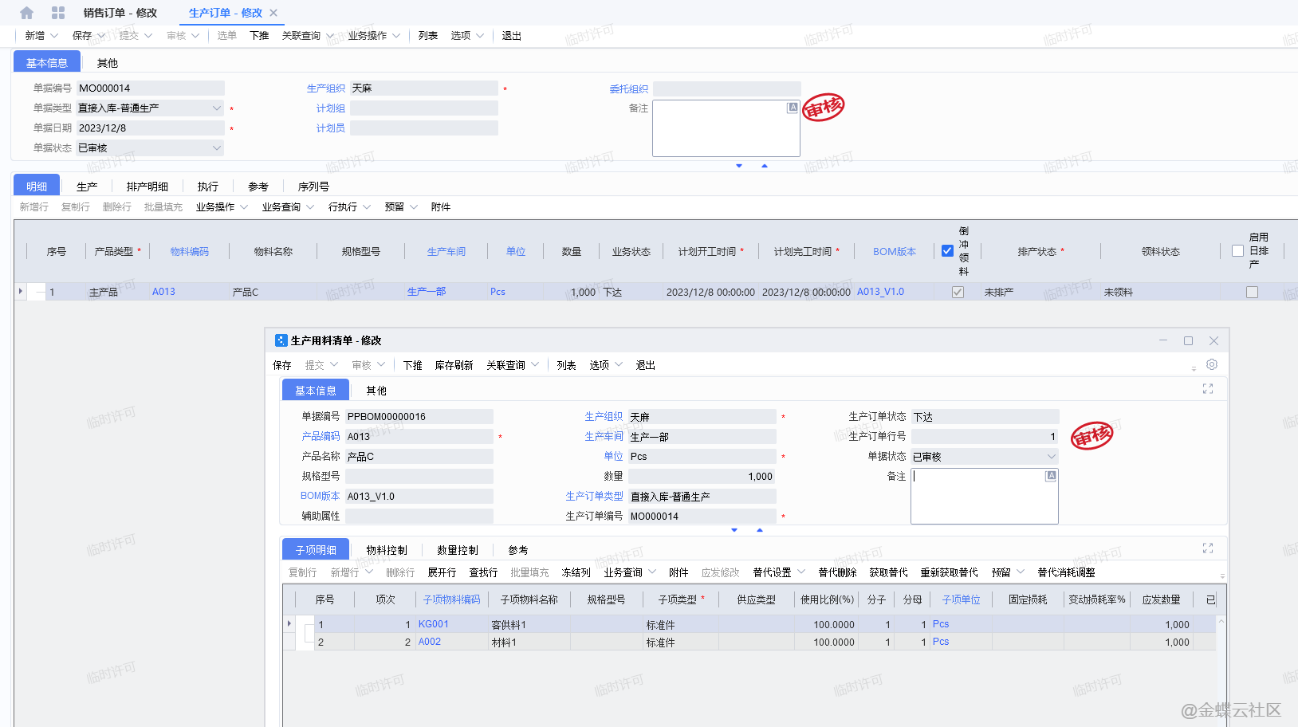Expand the 基本信息 panel fullscreen icon
The width and height of the screenshot is (1298, 727).
click(1207, 389)
